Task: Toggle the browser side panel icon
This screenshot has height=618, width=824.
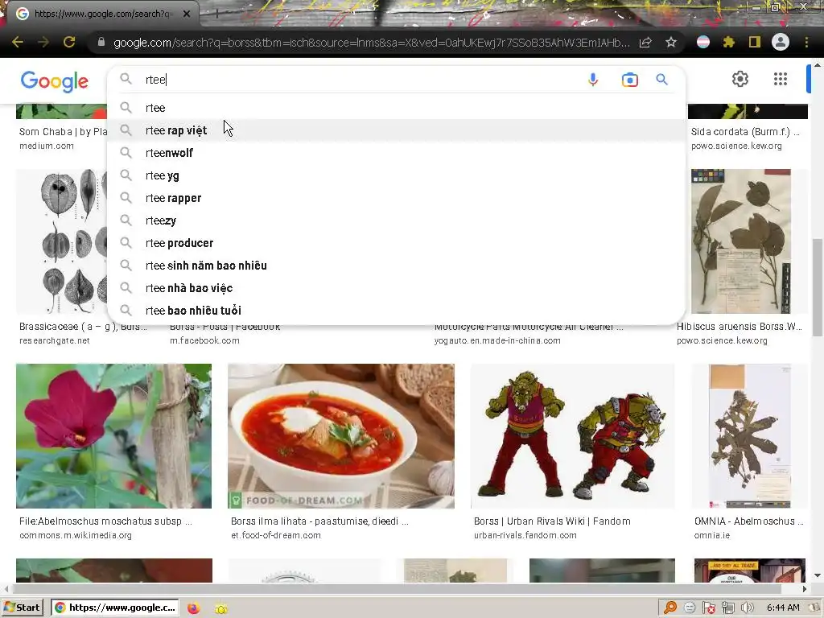Action: tap(755, 42)
